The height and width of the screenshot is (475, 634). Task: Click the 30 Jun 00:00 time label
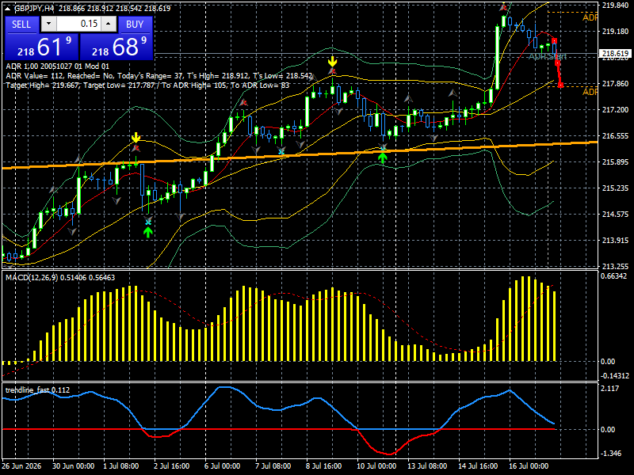74,465
